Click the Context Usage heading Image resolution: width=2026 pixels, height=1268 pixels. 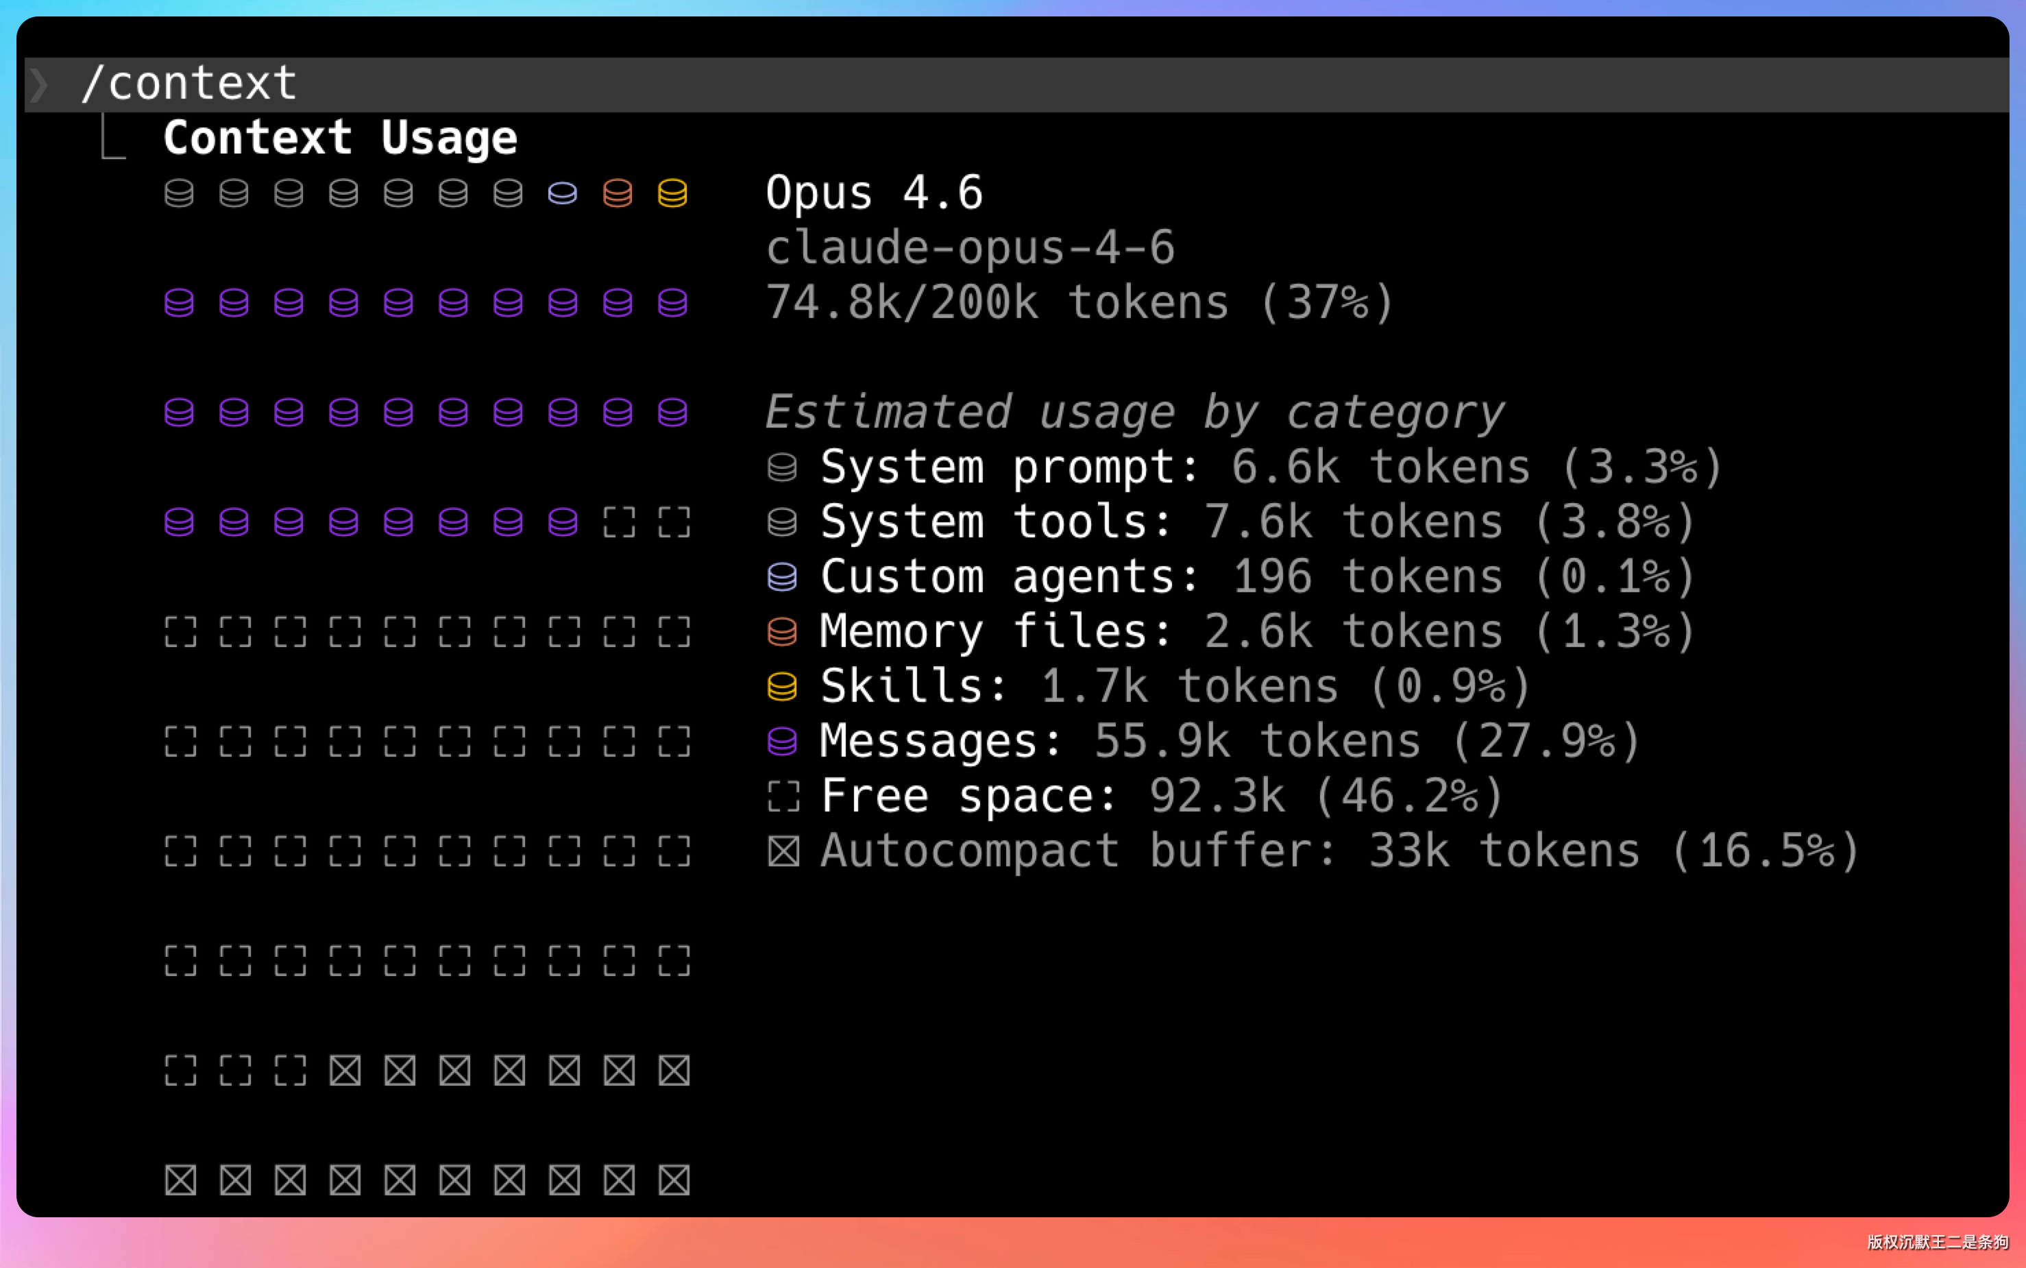pos(340,138)
